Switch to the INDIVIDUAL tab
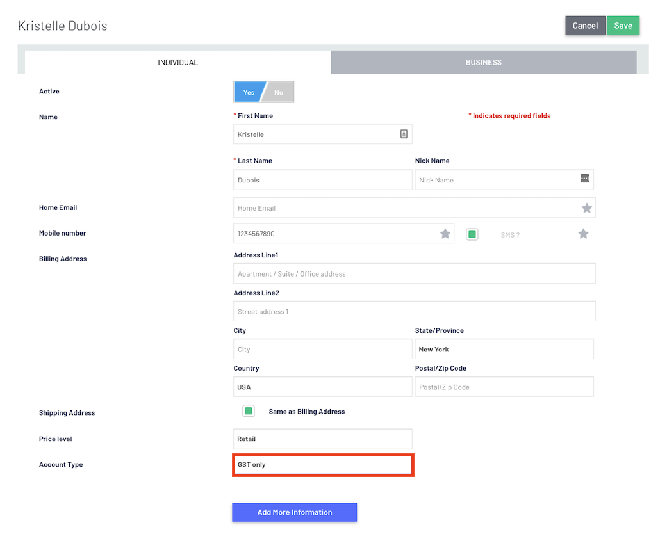 coord(177,62)
